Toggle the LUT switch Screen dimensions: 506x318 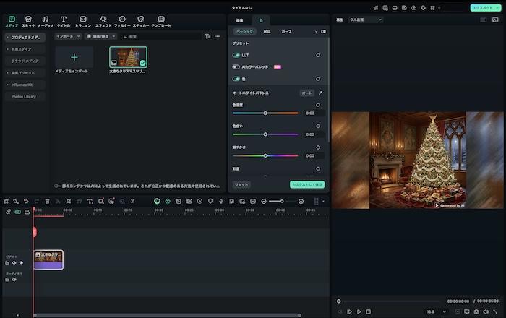(236, 55)
